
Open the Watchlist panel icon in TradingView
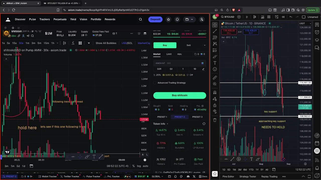coord(317,24)
